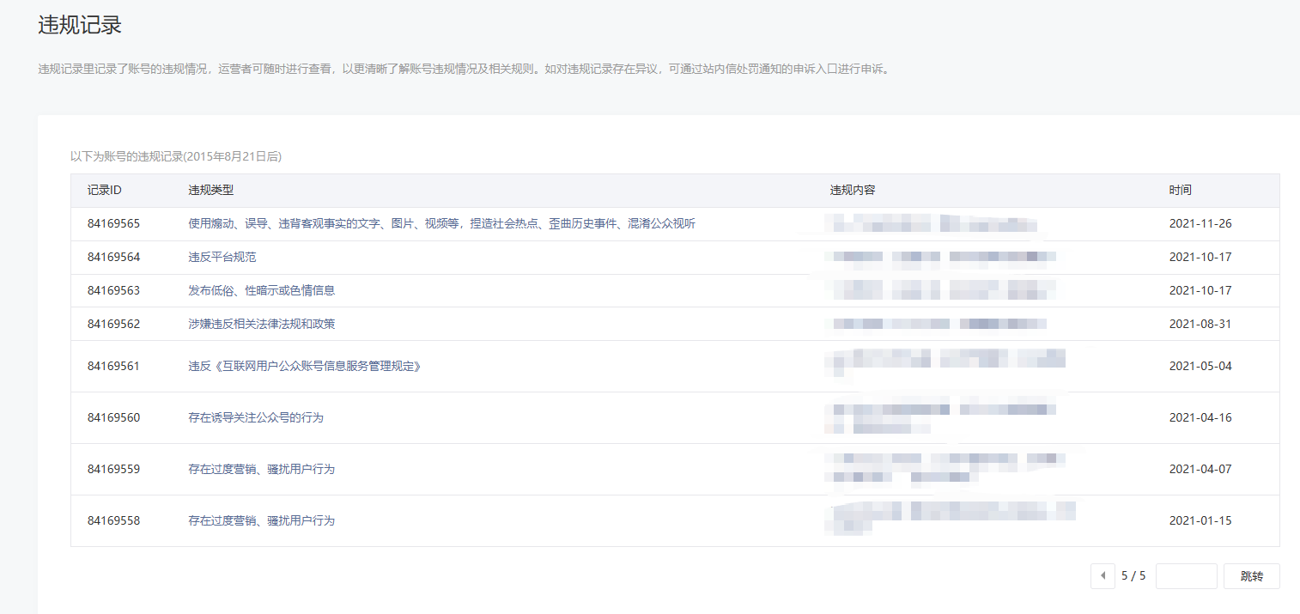Viewport: 1300px width, 614px height.
Task: Select record ID 84169562
Action: tap(113, 324)
